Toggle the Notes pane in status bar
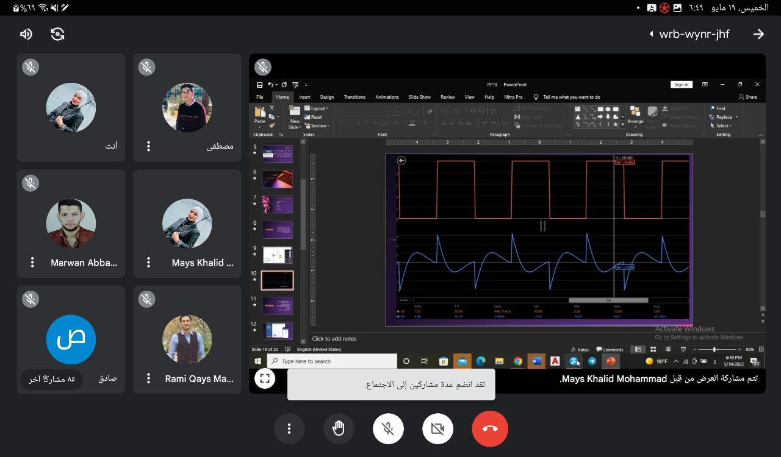 click(580, 350)
